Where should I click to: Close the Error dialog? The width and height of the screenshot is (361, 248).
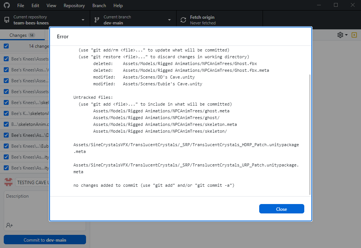pos(281,209)
